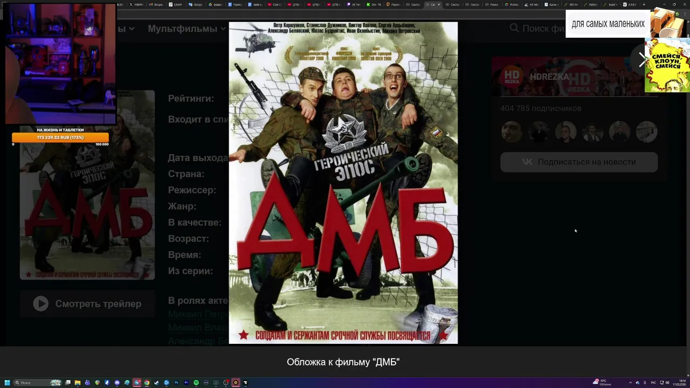
Task: Open the weather widget showing -10°C
Action: coord(602,383)
